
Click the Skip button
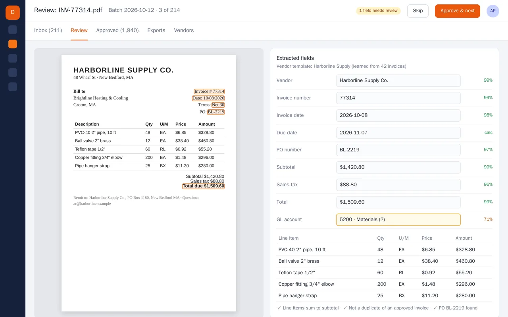pos(418,11)
